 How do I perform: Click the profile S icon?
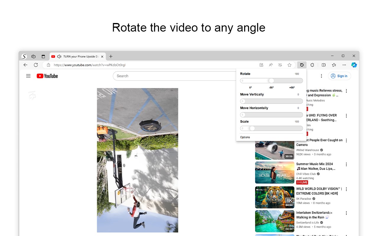(x=24, y=56)
